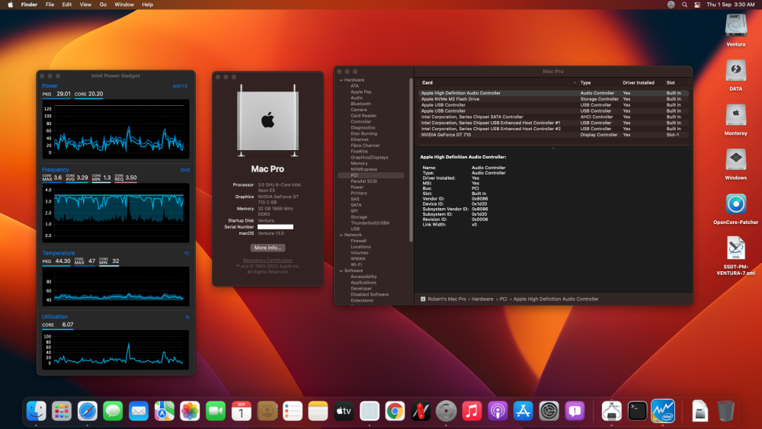Click the date and time in menu bar
Viewport: 762px width, 429px height.
pyautogui.click(x=731, y=5)
